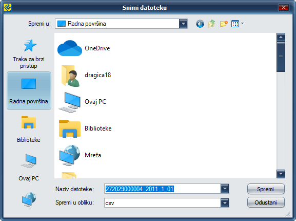
Task: Open the view menu icon
Action: [x=238, y=24]
